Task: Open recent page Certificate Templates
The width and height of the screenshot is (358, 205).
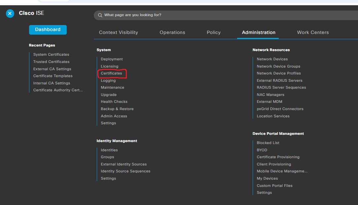Action: pyautogui.click(x=53, y=76)
